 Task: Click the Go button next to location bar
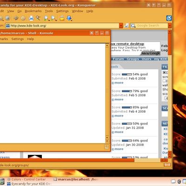click(126, 26)
